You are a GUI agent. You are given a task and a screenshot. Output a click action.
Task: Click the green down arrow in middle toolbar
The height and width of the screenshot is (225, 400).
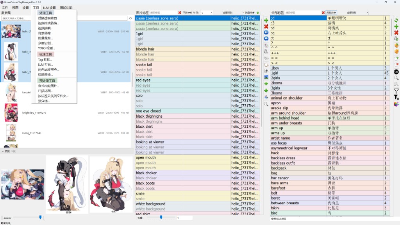266,91
